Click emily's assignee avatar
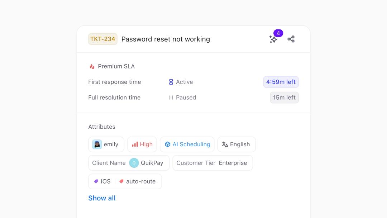 click(97, 144)
